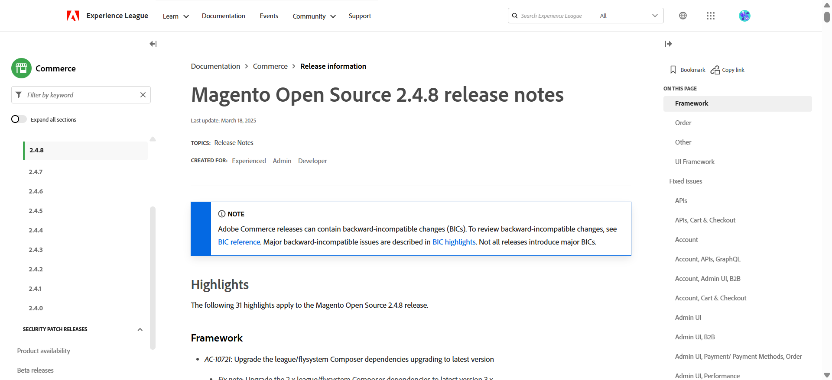The height and width of the screenshot is (380, 832).
Task: Open the language globe selector
Action: pos(683,16)
